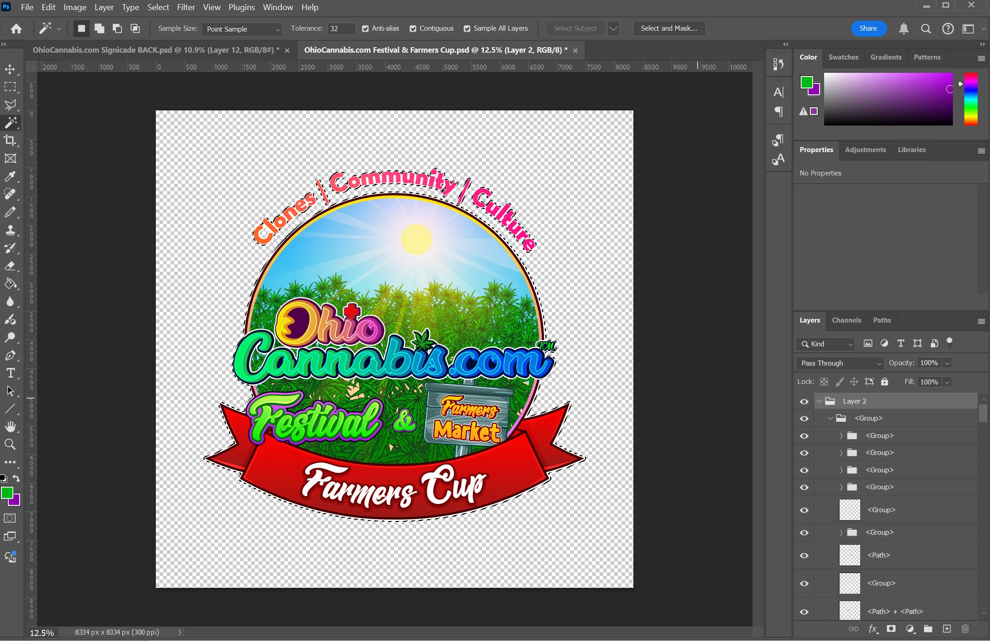
Task: Uncheck the Anti-alias checkbox
Action: [365, 28]
